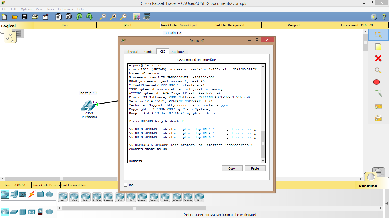
Task: Create a new file via toolbar icon
Action: click(x=4, y=17)
